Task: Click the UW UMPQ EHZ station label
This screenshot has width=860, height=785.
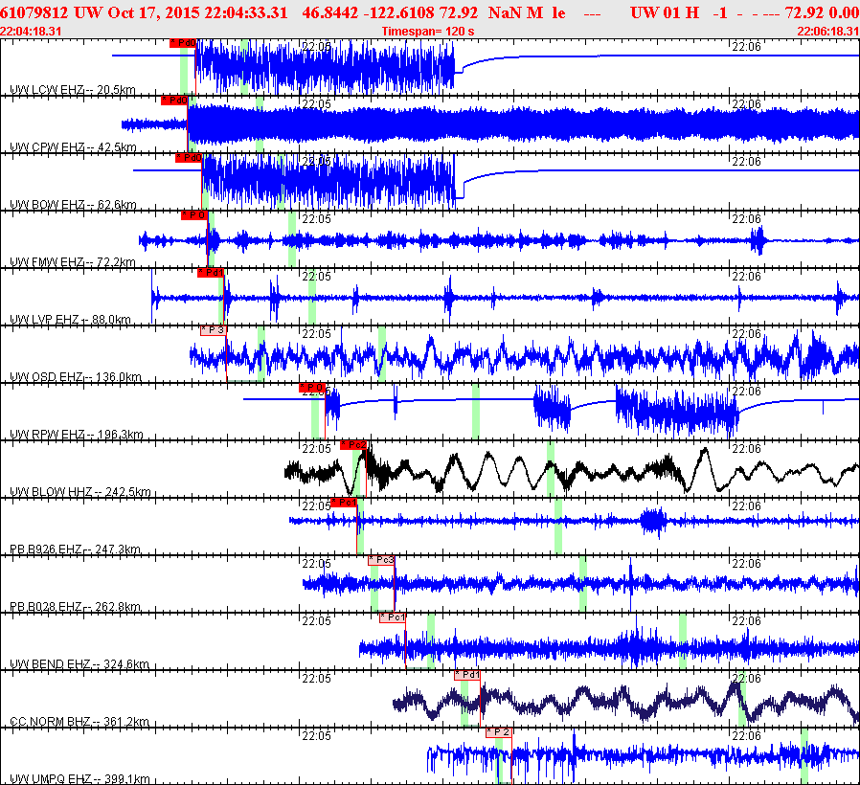Action: coord(79,779)
